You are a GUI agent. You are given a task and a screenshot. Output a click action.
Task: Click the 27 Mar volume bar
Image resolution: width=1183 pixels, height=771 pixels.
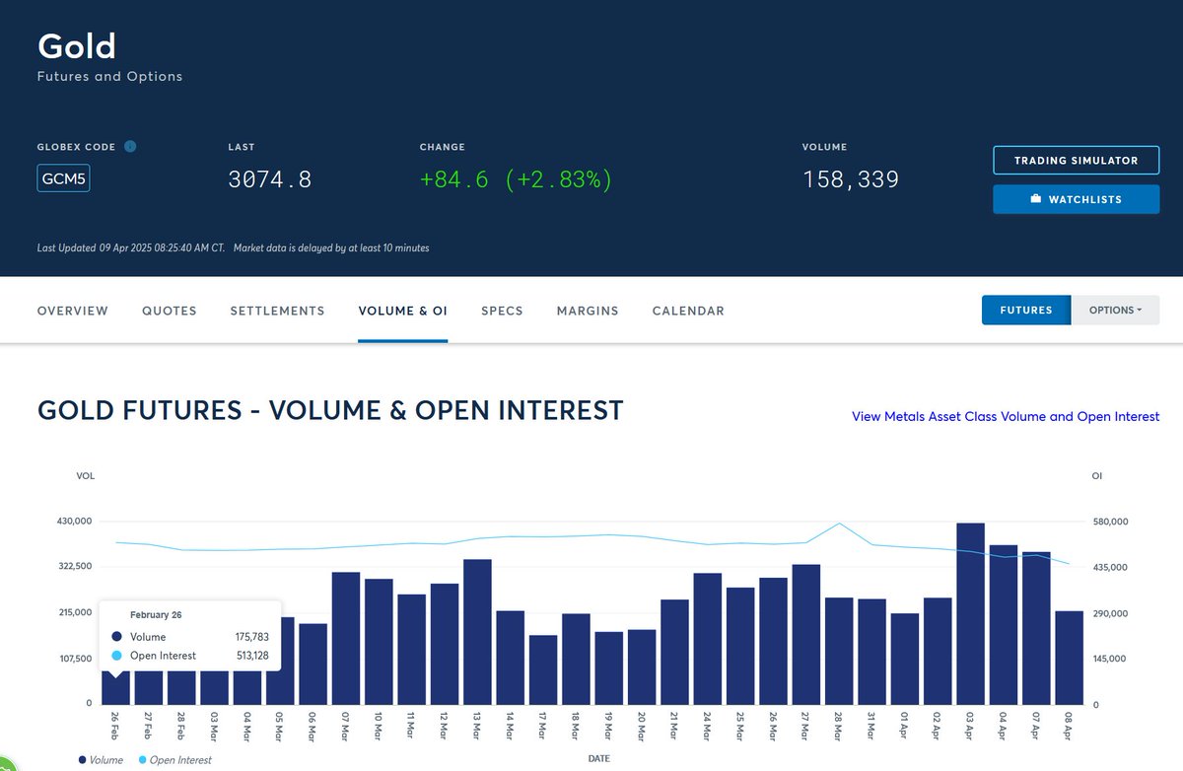tap(806, 634)
